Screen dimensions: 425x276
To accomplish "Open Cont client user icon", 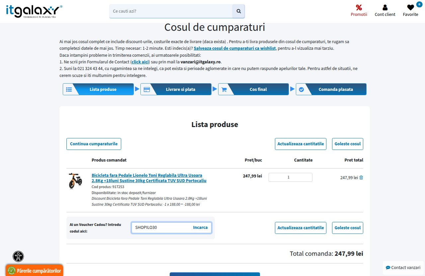I will click(x=385, y=7).
